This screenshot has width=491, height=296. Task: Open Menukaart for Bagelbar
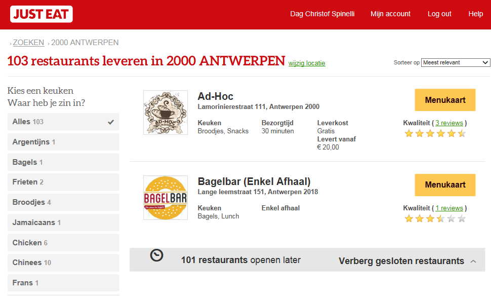click(445, 185)
